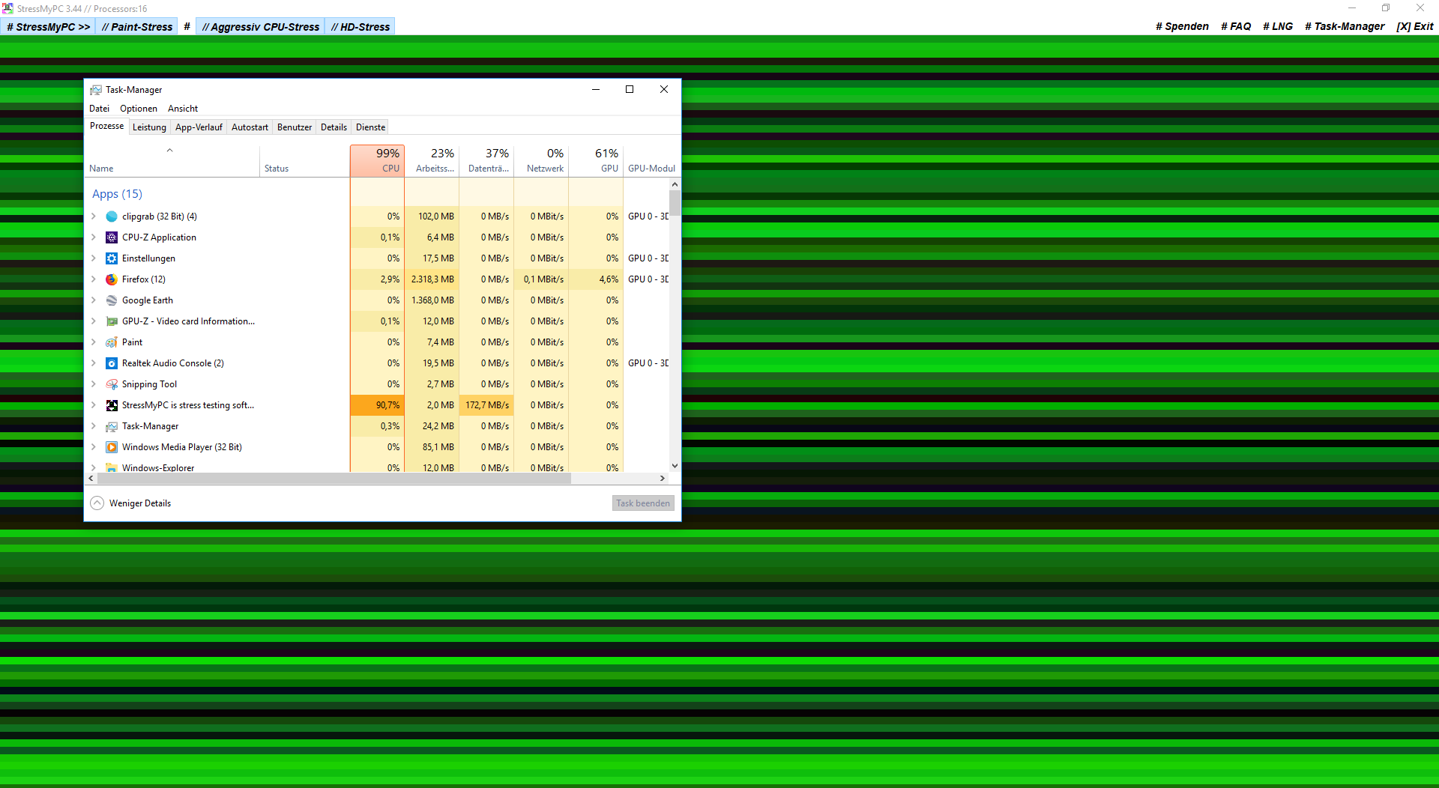
Task: Click the Snipping Tool icon
Action: 112,384
